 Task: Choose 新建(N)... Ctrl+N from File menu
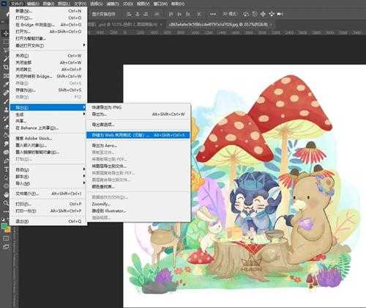tap(48, 11)
